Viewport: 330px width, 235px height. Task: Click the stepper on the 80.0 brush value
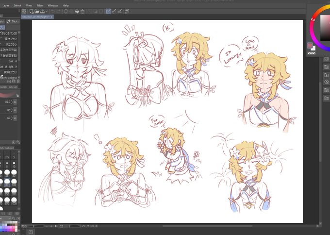(x=12, y=102)
